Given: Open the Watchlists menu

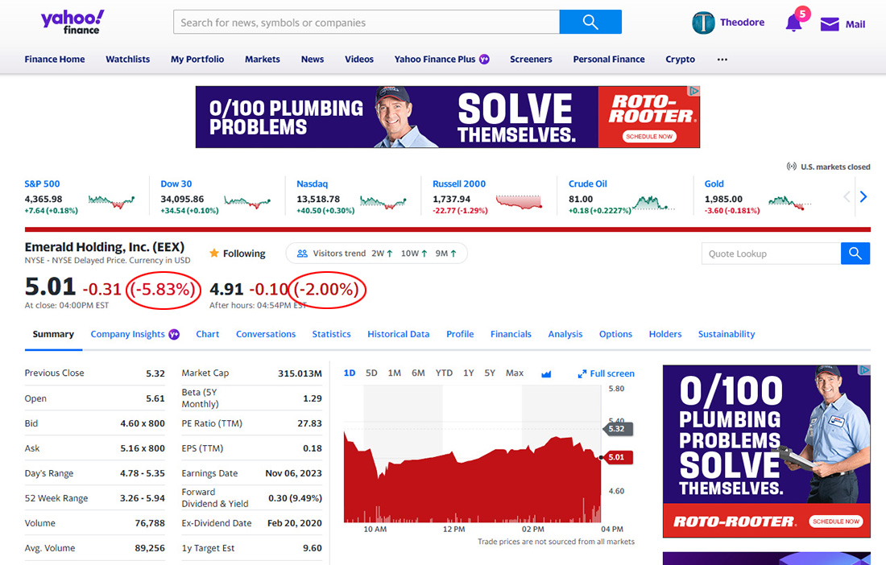Looking at the screenshot, I should click(128, 60).
